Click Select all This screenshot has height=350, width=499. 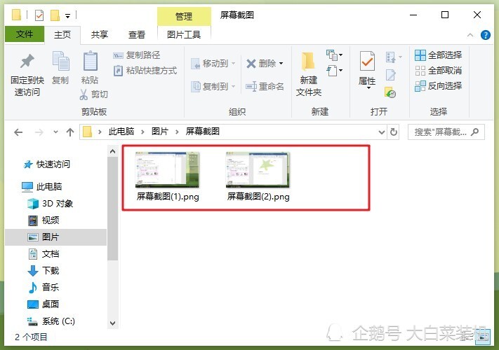click(438, 55)
